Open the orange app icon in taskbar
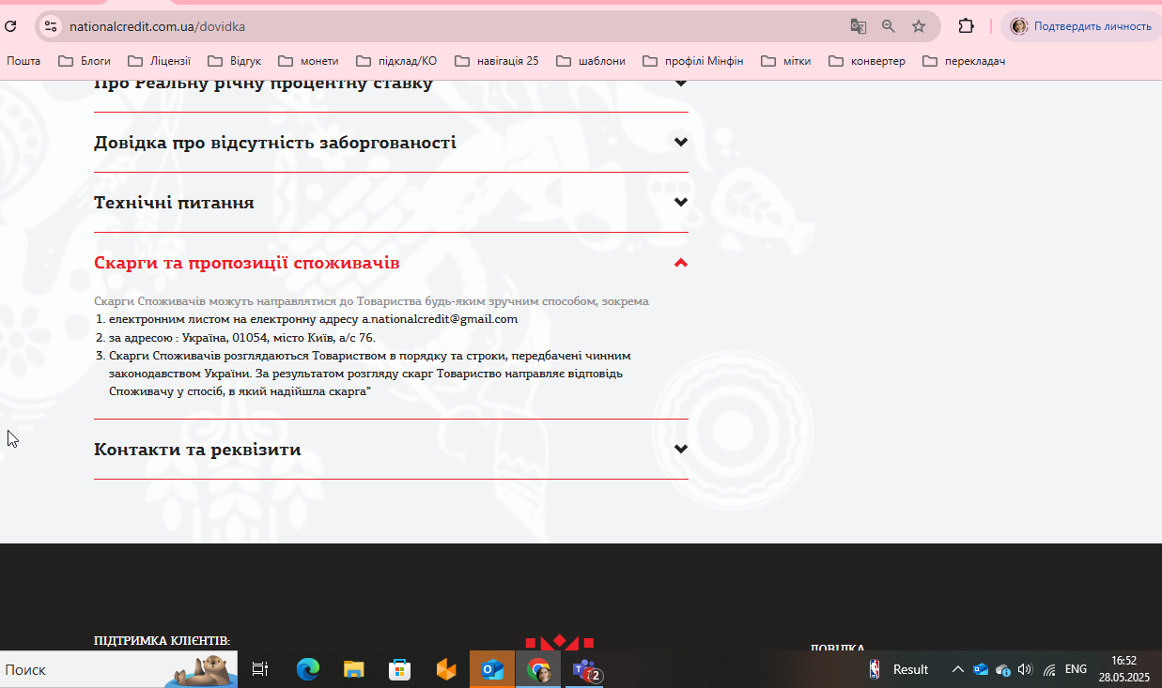 446,669
